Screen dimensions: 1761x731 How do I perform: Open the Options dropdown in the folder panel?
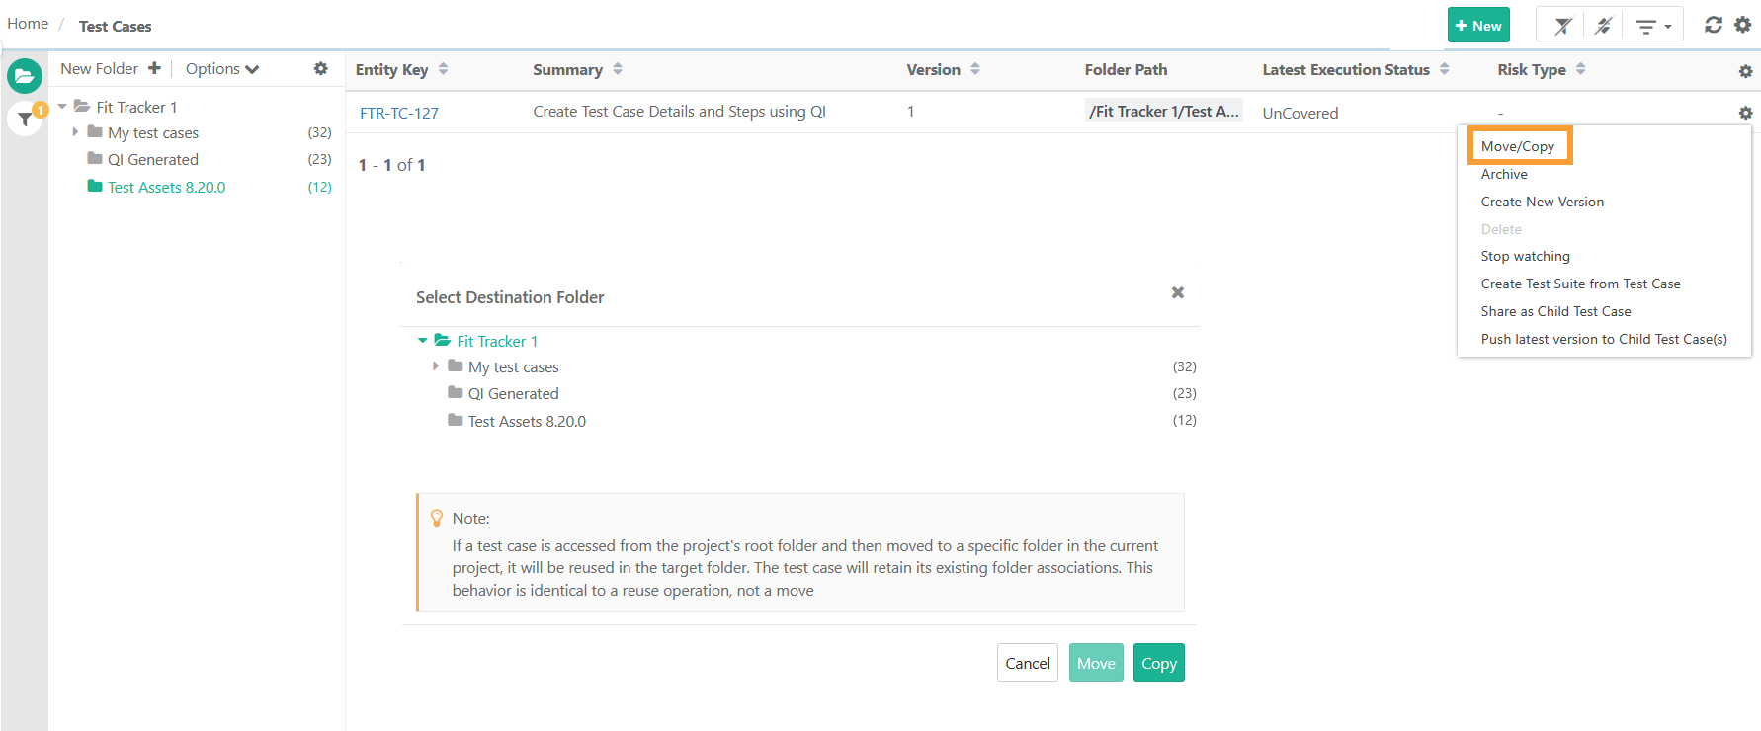pyautogui.click(x=222, y=68)
